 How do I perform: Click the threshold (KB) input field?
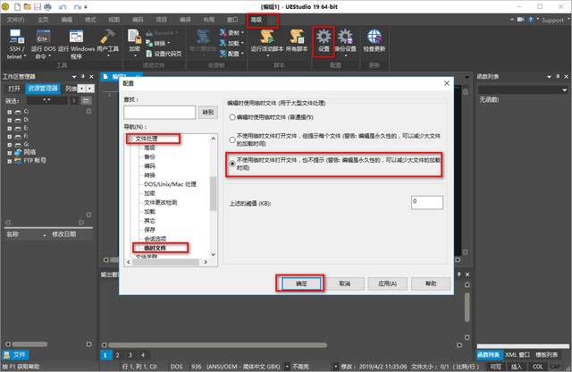pyautogui.click(x=427, y=203)
